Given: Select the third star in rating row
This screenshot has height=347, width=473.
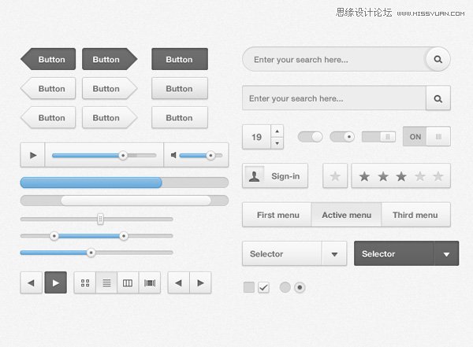Looking at the screenshot, I should tap(401, 176).
